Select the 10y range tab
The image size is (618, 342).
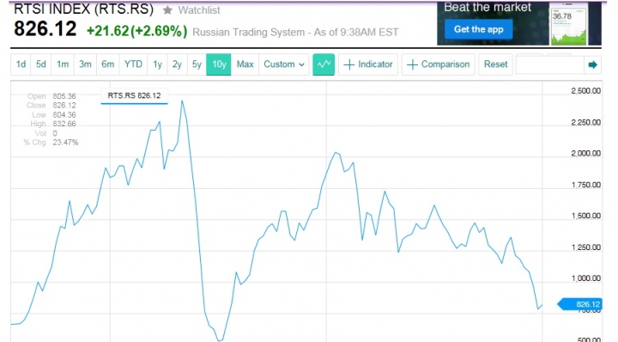pos(219,64)
